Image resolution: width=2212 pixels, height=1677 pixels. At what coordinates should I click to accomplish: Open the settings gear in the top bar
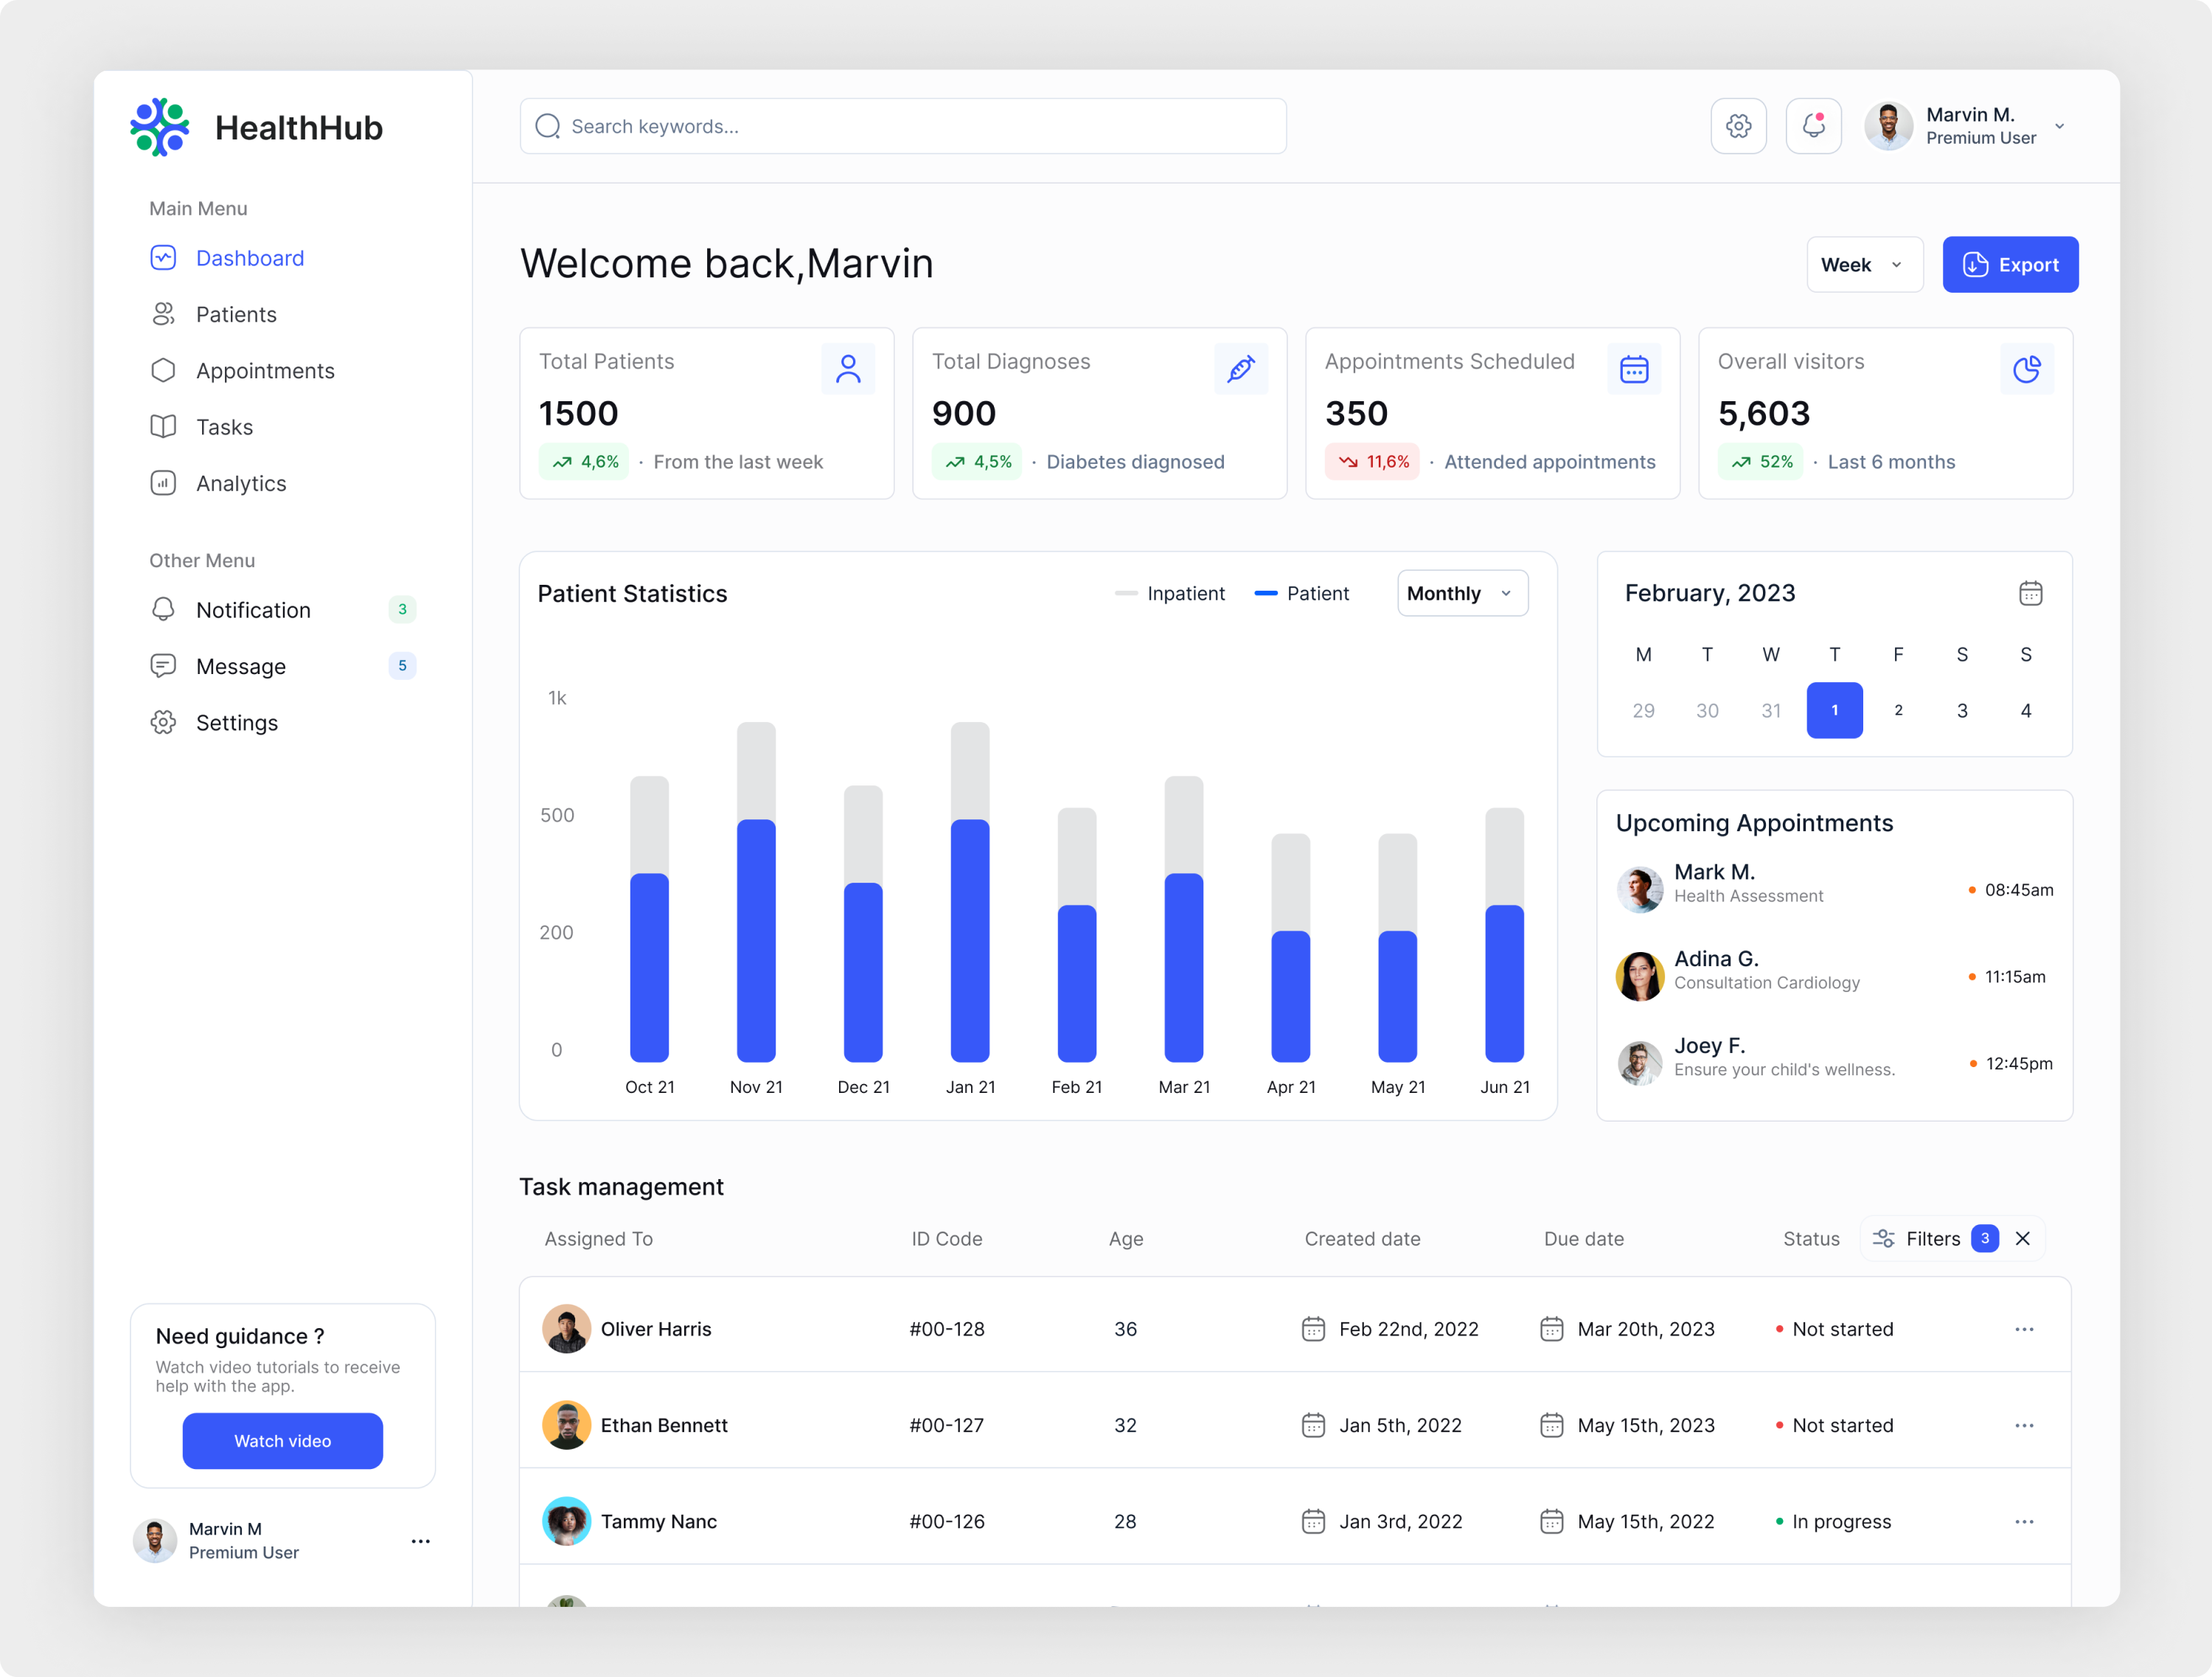pos(1739,126)
